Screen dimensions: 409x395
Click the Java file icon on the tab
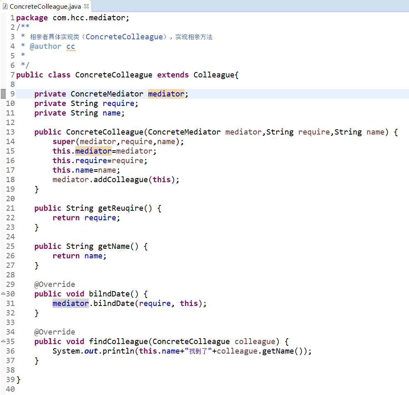[5, 6]
